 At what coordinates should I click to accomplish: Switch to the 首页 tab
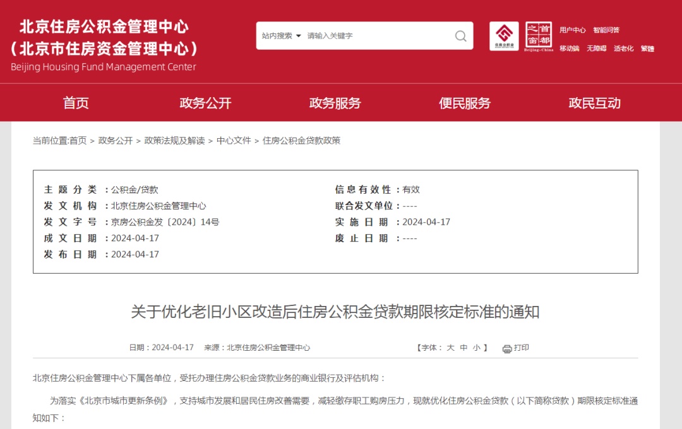(x=76, y=103)
